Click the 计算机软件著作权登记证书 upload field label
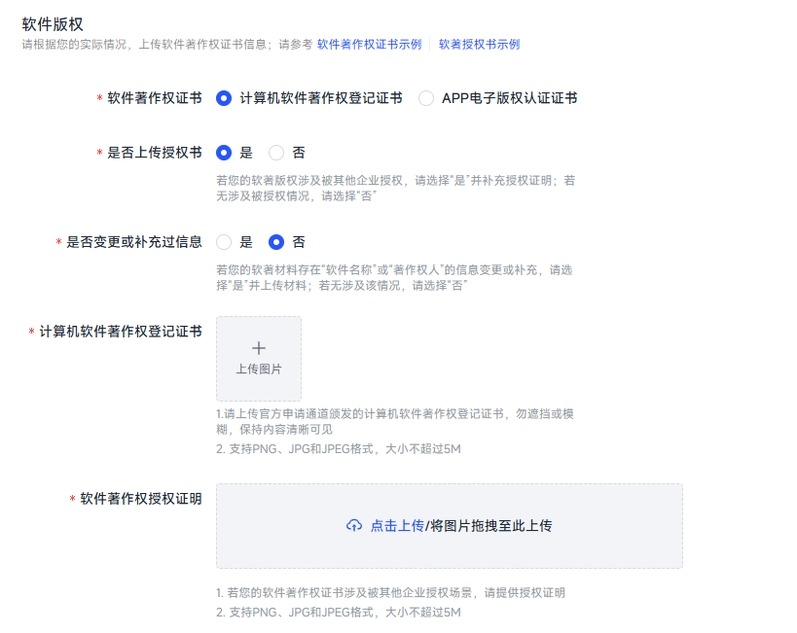 point(121,332)
